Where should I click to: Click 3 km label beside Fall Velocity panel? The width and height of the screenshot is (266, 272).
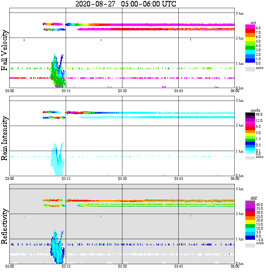pos(239,13)
